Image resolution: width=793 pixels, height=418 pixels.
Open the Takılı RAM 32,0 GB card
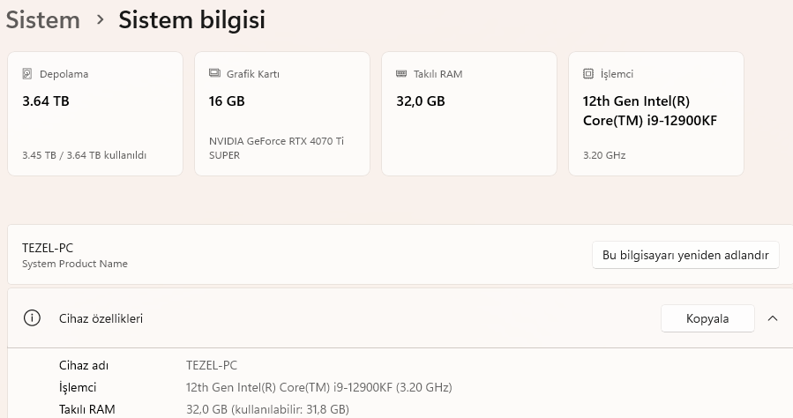point(469,114)
